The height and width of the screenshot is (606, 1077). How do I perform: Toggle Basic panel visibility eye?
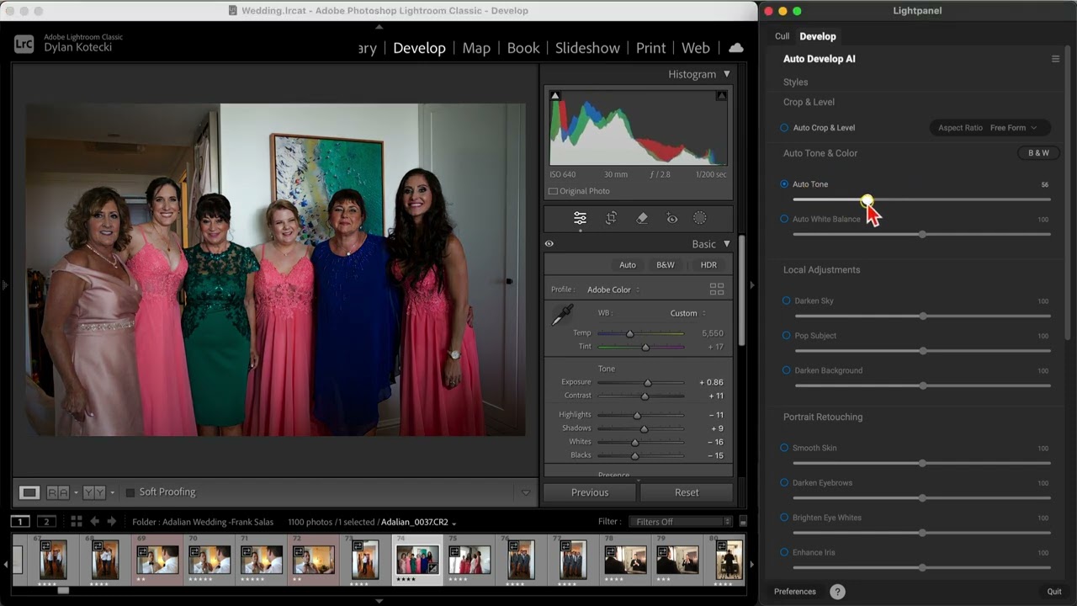(x=549, y=244)
